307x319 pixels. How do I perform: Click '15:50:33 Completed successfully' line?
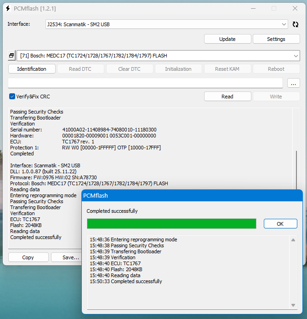126,281
